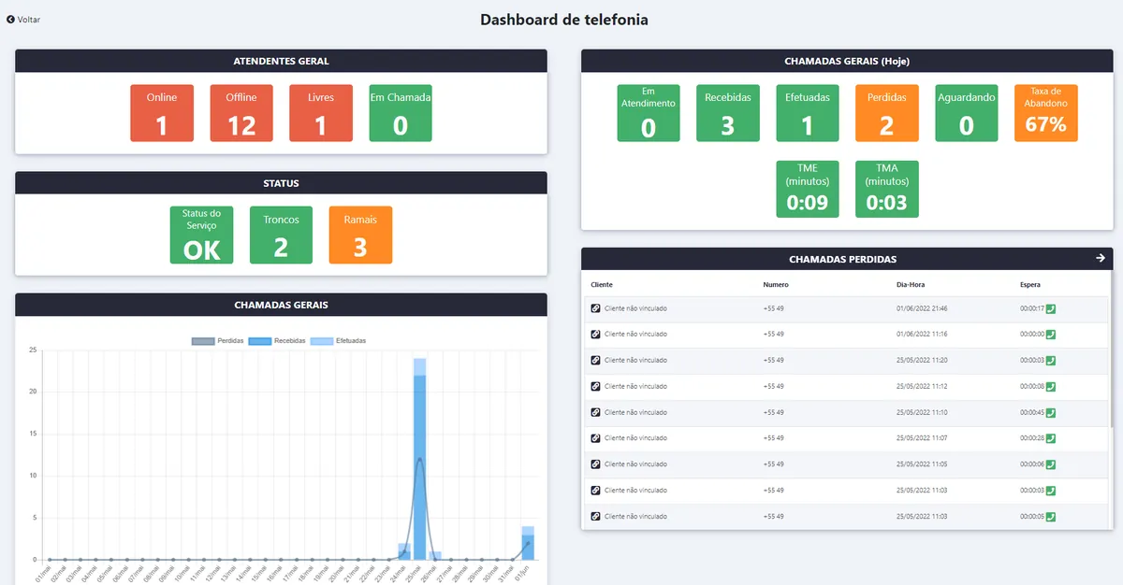
Task: Select the Status do Serviço OK card
Action: [201, 235]
